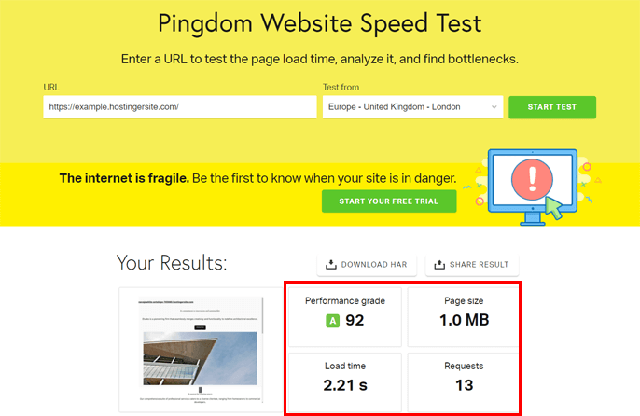
Task: Click the blue computer monitor illustration
Action: [x=532, y=187]
